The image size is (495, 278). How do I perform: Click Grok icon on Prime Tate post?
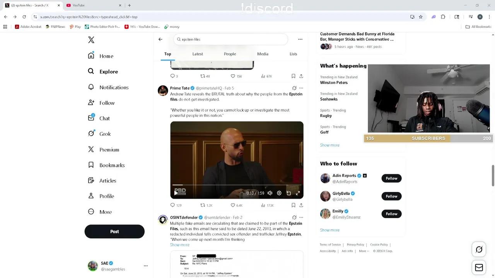(x=294, y=88)
